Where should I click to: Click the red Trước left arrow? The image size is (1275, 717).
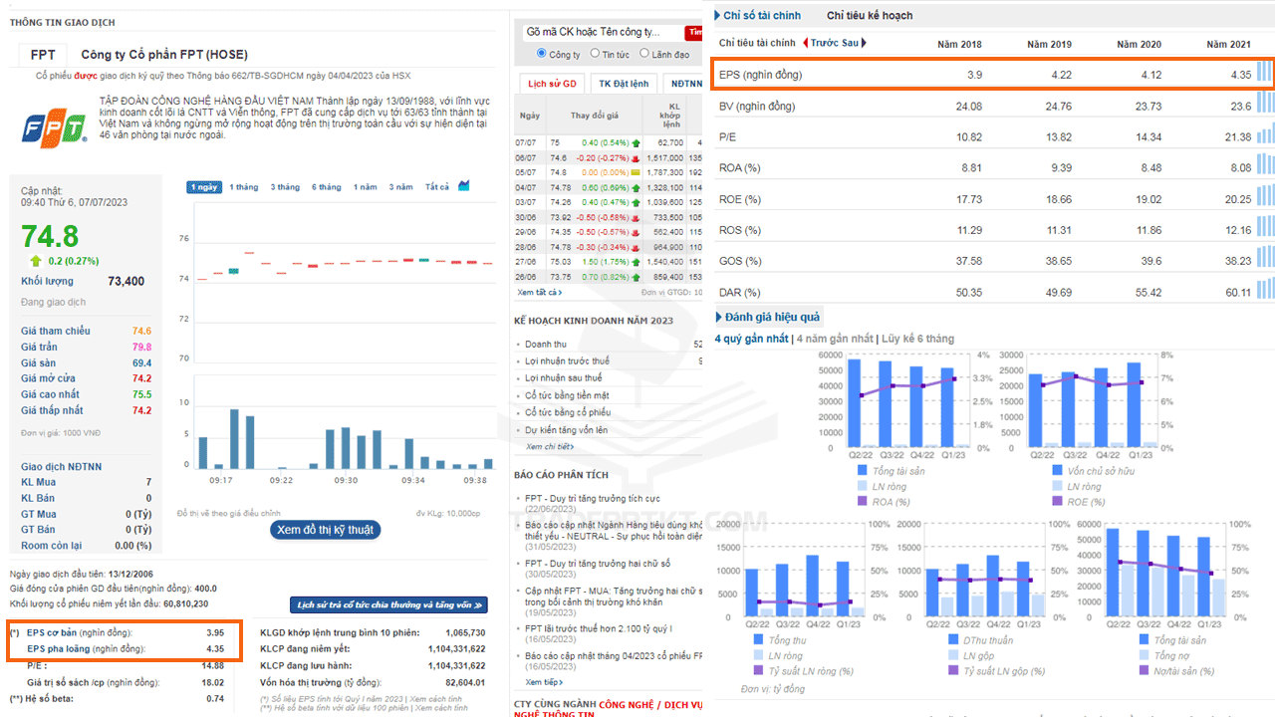pyautogui.click(x=805, y=43)
